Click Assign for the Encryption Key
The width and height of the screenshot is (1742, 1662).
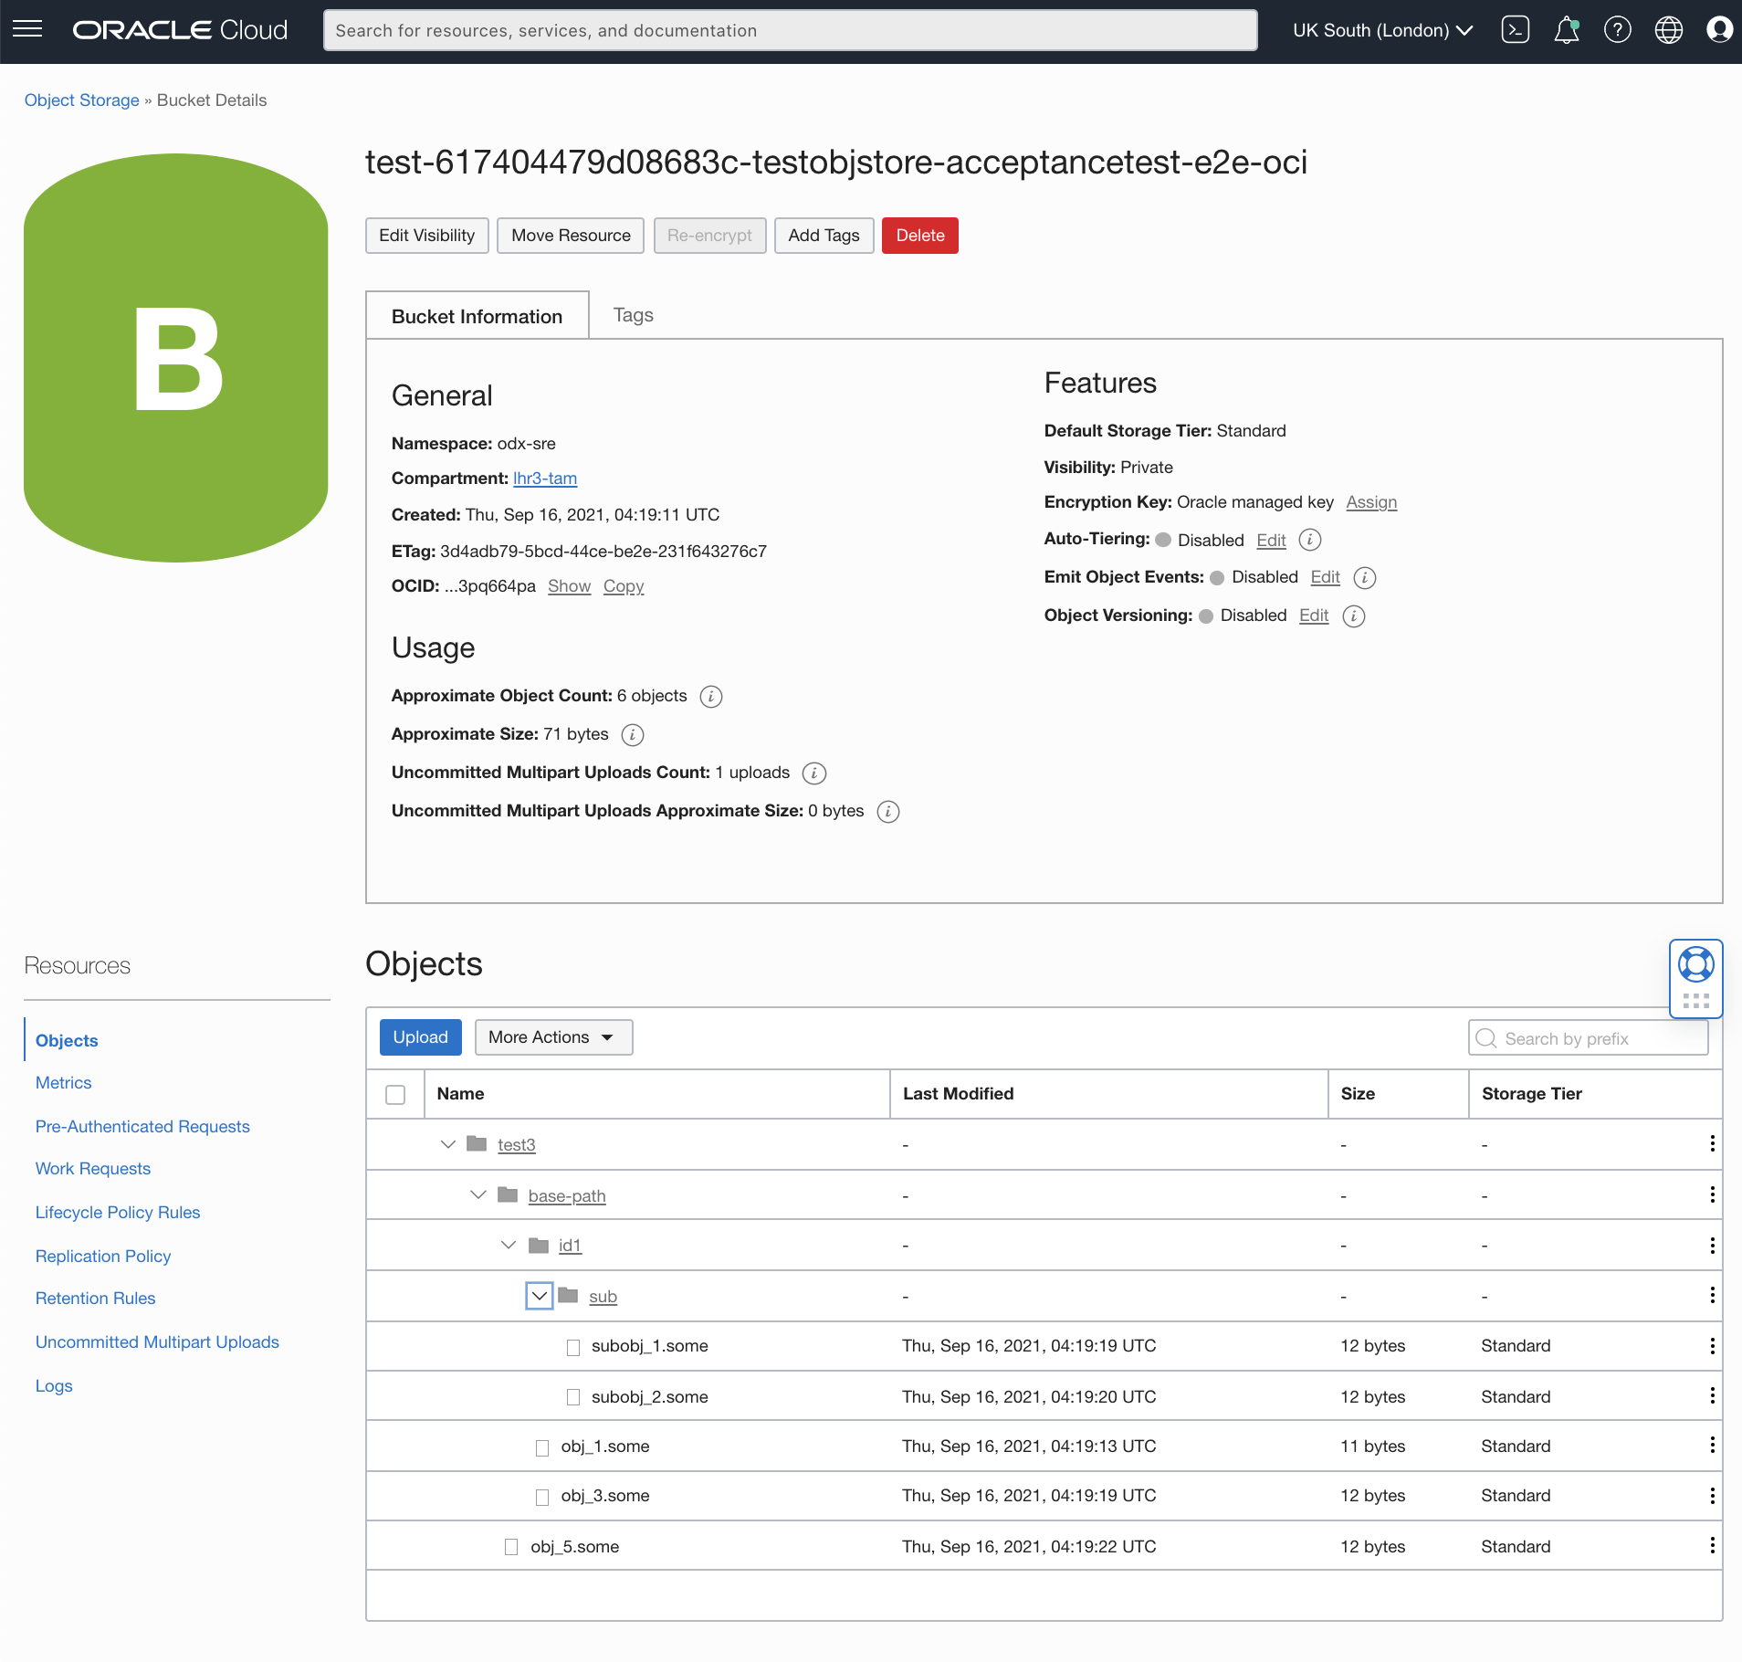click(1371, 502)
